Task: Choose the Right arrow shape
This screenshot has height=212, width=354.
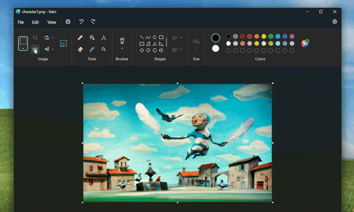Action: point(161,50)
